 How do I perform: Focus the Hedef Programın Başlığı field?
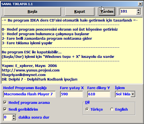point(29,94)
